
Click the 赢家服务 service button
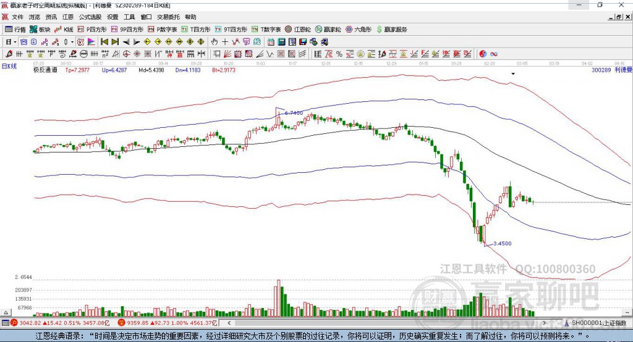click(x=391, y=30)
